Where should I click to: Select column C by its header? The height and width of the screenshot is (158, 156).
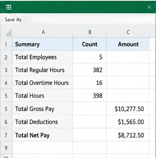[x=128, y=32]
